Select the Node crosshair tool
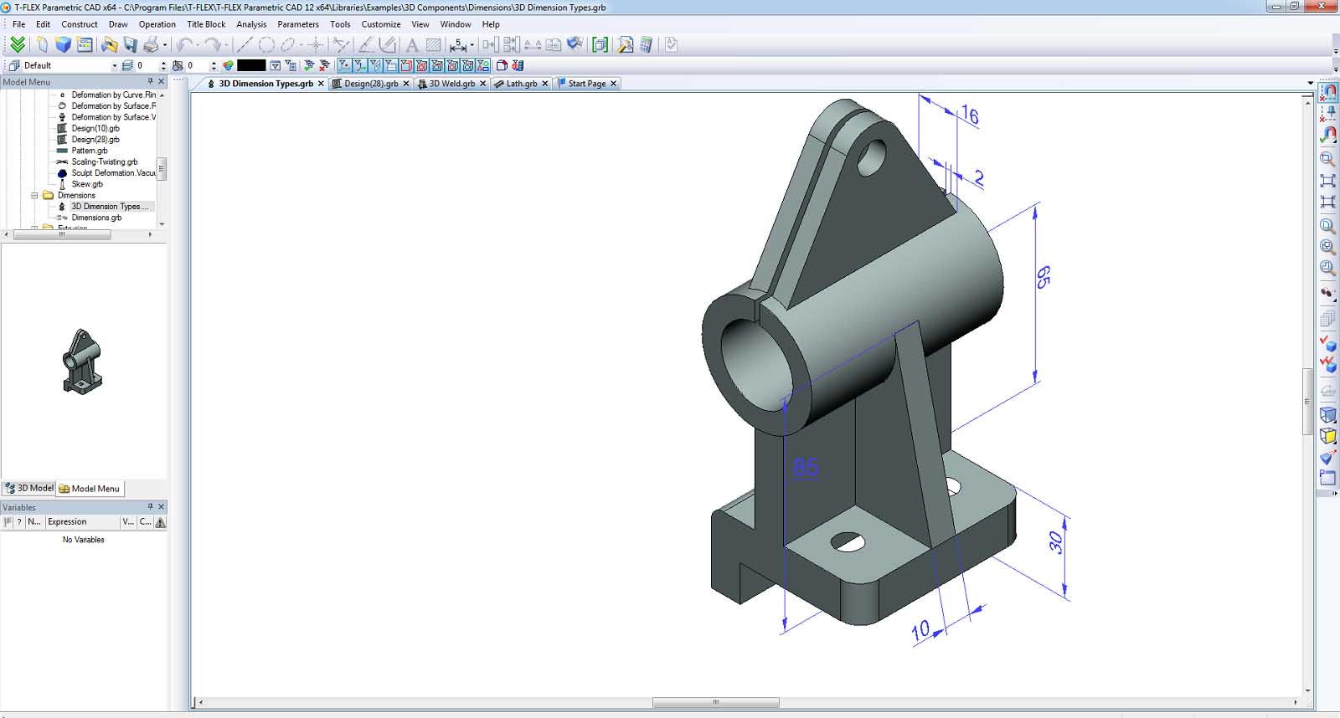 pos(316,44)
